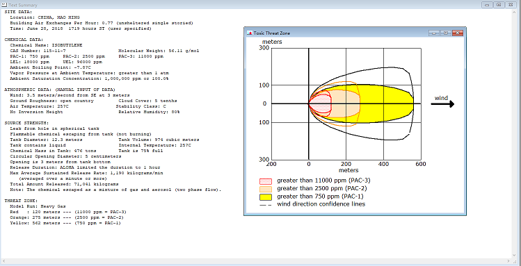
Task: Close the Text Summary window
Action: coord(511,5)
